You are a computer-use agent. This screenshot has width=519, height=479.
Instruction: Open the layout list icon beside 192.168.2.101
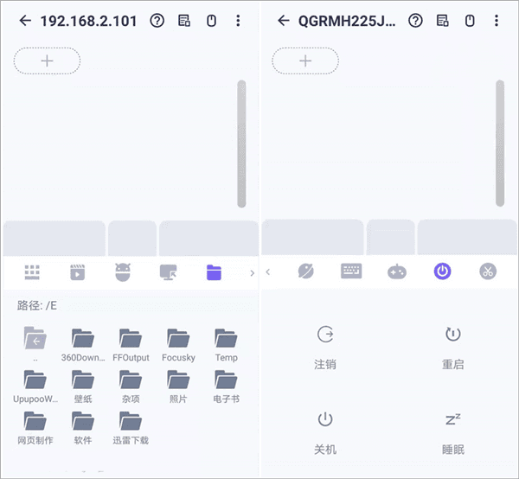pyautogui.click(x=184, y=21)
